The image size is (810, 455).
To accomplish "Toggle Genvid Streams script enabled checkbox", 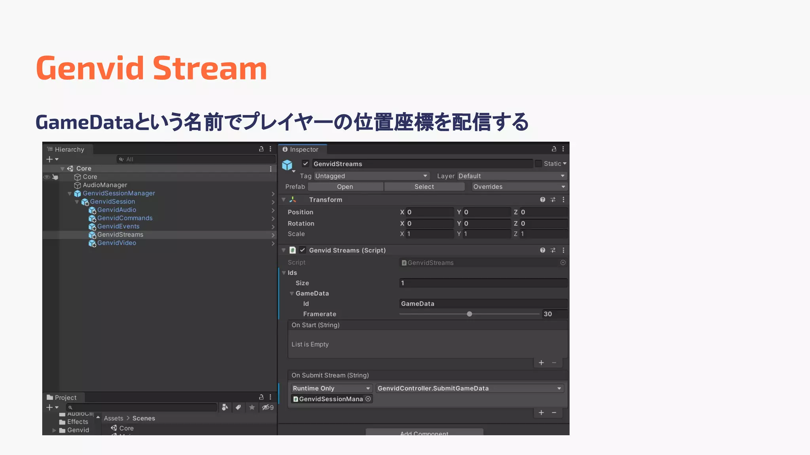I will click(303, 250).
